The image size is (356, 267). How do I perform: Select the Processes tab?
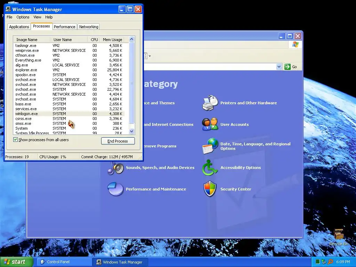click(x=41, y=26)
